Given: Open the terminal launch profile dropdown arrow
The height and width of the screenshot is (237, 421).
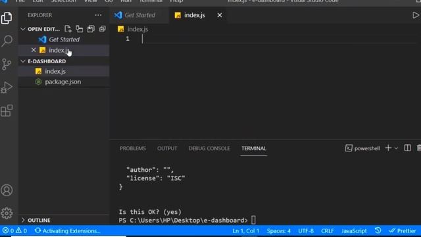Looking at the screenshot, I should pos(396,148).
